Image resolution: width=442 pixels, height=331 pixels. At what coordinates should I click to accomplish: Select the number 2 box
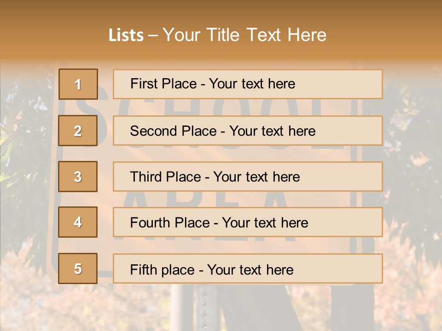click(78, 131)
